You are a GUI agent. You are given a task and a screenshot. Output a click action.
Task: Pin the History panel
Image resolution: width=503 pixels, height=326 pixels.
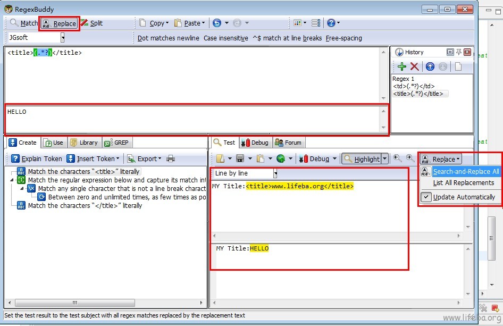pyautogui.click(x=459, y=52)
